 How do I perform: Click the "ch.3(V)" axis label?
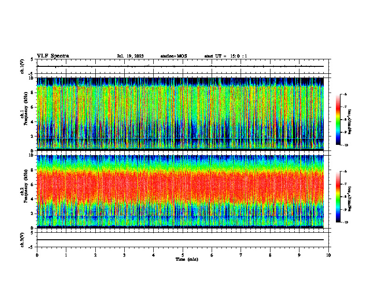tap(22, 240)
